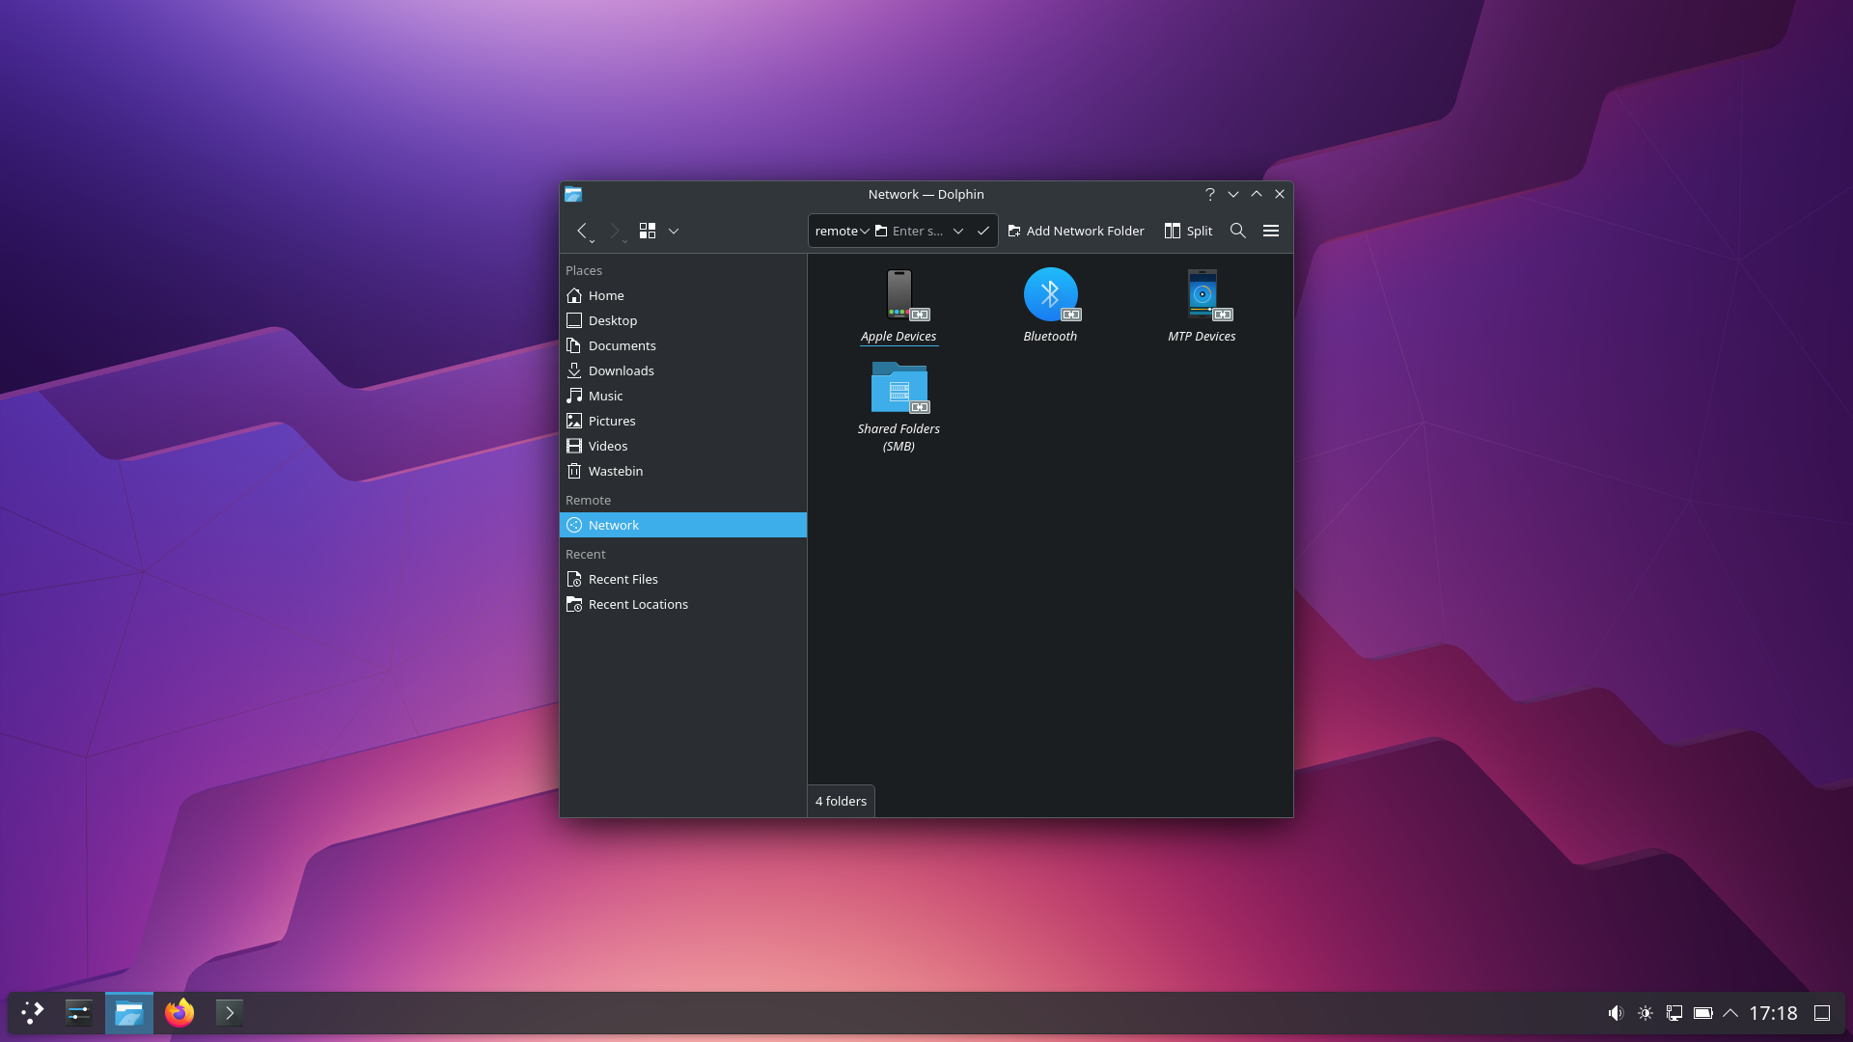Select Network under Remote

682,525
